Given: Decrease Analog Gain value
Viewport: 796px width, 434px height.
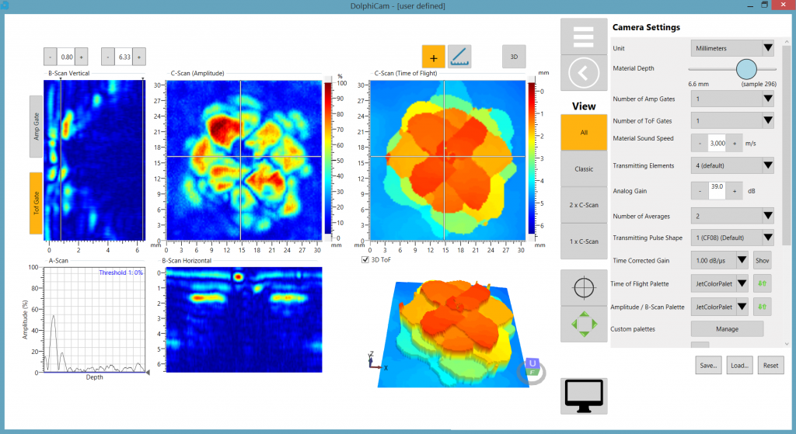Looking at the screenshot, I should click(x=700, y=191).
